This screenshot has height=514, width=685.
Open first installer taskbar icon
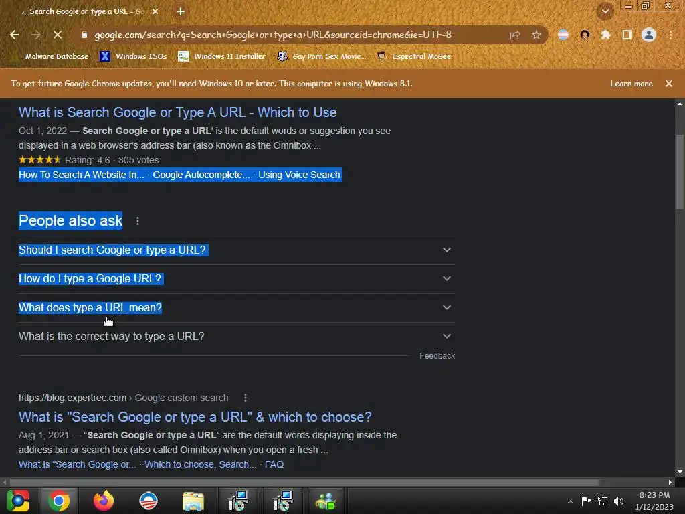(x=238, y=501)
